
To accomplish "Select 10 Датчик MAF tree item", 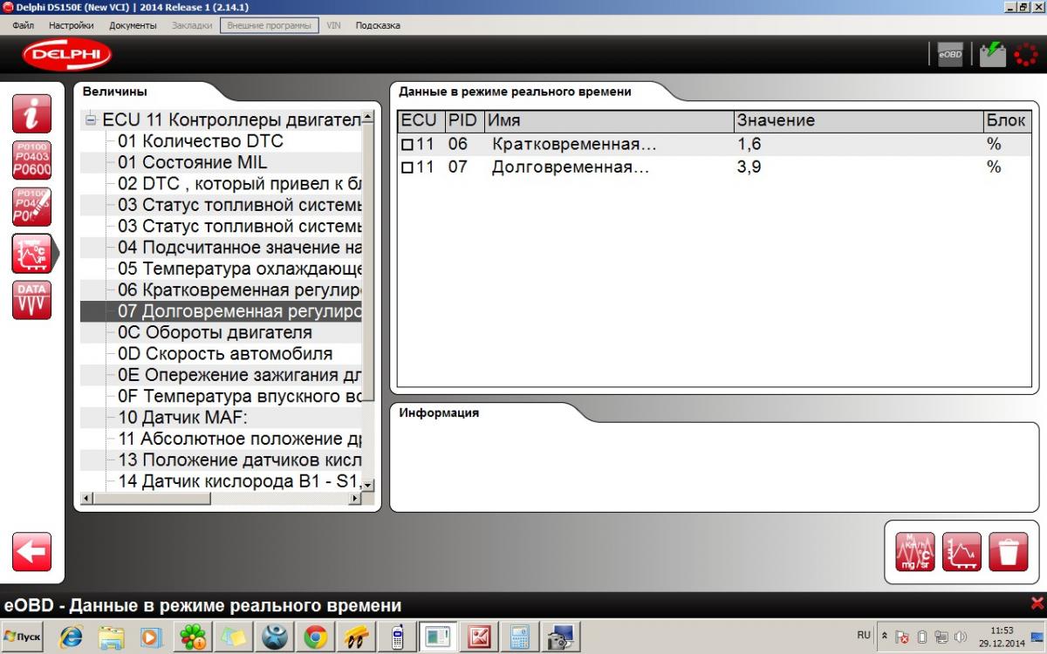I will click(183, 418).
